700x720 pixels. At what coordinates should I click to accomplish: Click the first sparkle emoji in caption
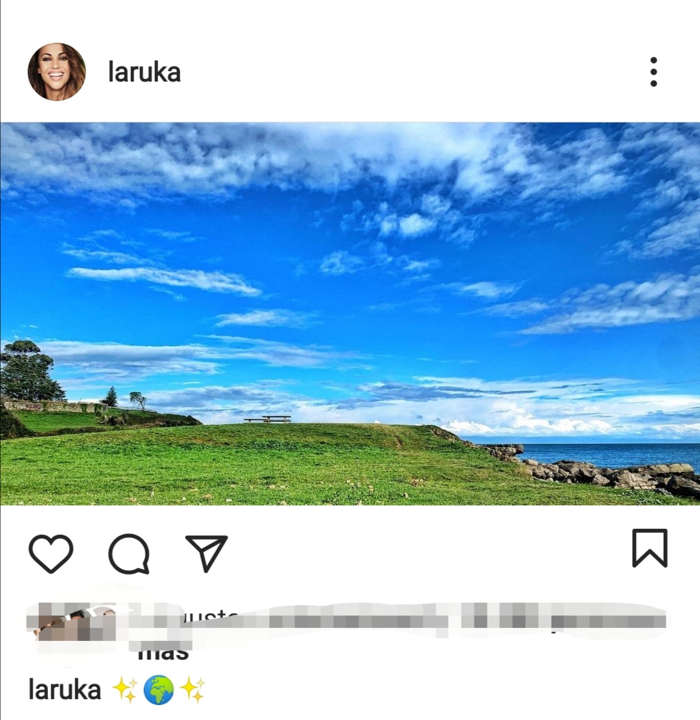[125, 690]
